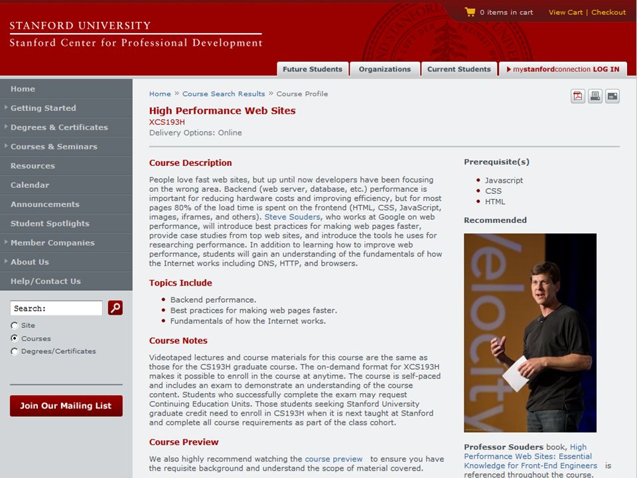
Task: Expand the About Us arrow
Action: click(6, 262)
